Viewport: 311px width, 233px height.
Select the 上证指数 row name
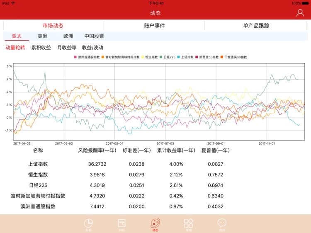click(x=38, y=164)
